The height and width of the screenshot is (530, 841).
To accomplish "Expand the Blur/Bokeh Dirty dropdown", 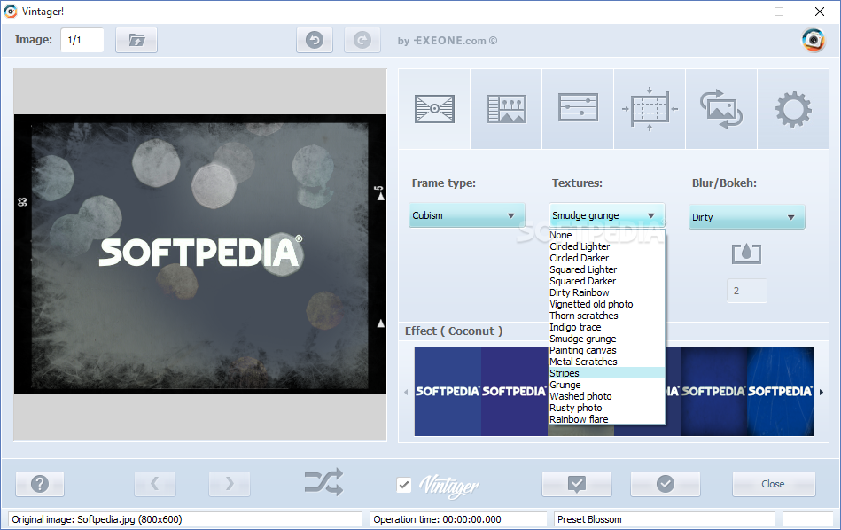I will coord(746,217).
